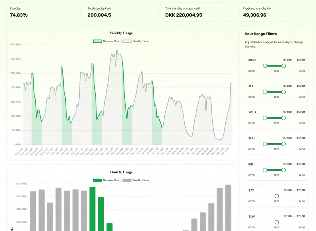Click the SUN slider handle at 12:00
Image resolution: width=316 pixels, height=231 pixels.
[x=277, y=222]
